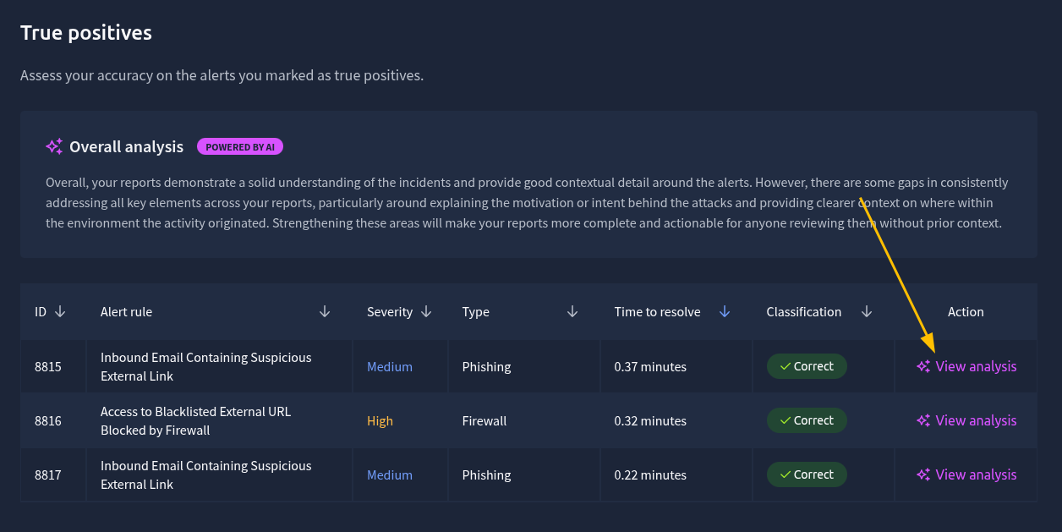Image resolution: width=1062 pixels, height=532 pixels.
Task: Click the High severity value
Action: 380,420
